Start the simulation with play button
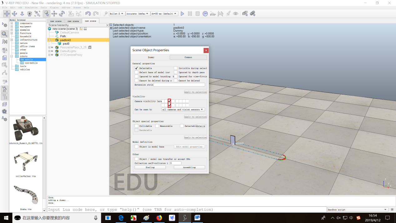The image size is (396, 223). (182, 14)
